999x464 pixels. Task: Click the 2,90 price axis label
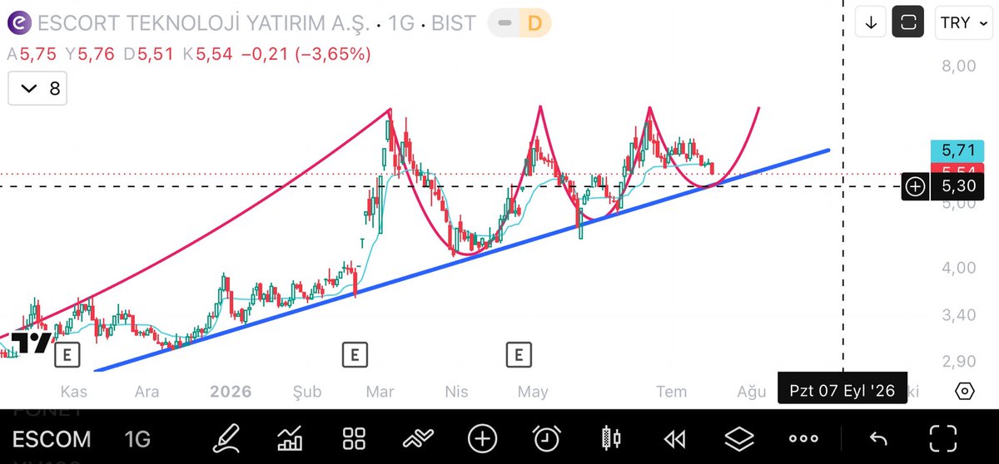(x=957, y=361)
